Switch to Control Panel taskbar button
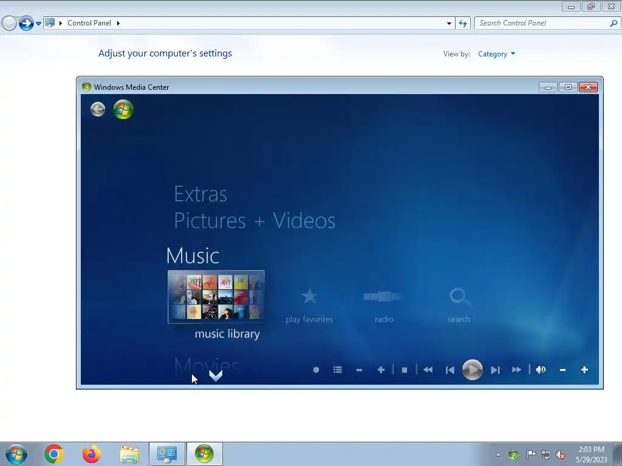Viewport: 622px width, 466px height. [x=167, y=454]
